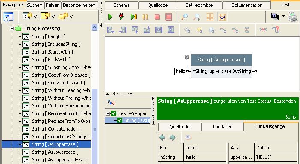Viewport: 300px width, 164px height.
Task: Toggle the Test Wrapper checkbox
Action: pyautogui.click(x=114, y=114)
